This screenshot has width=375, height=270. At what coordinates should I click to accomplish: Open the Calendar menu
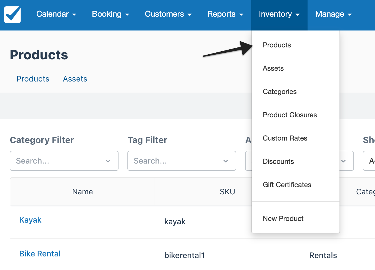[56, 14]
